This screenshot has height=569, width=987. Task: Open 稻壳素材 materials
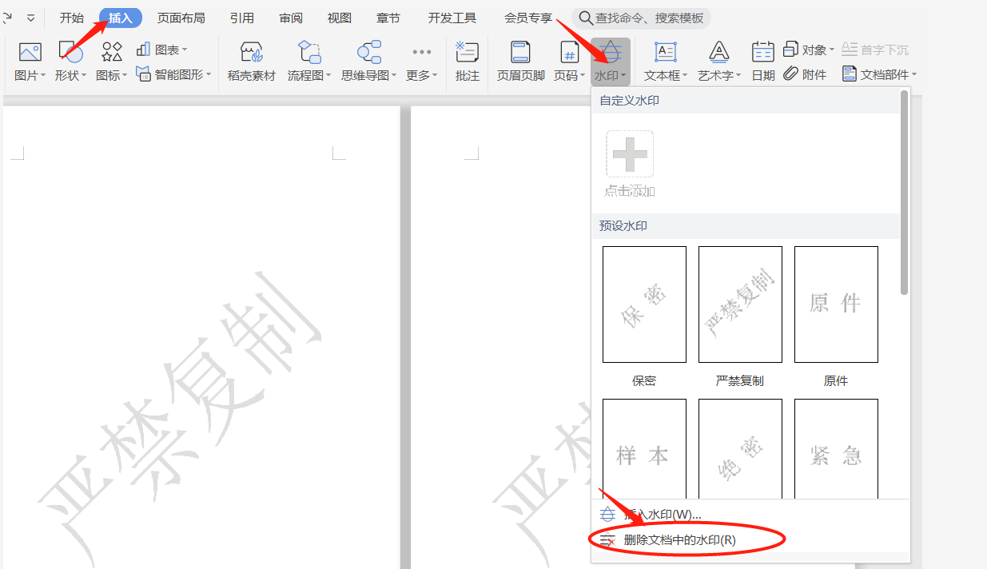pos(252,62)
